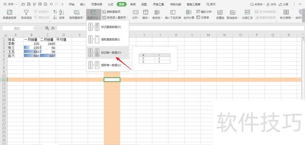Image resolution: width=305 pixels, height=145 pixels.
Task: Click the Remove Duplicates (删除重复项) button
Action: tap(111, 12)
